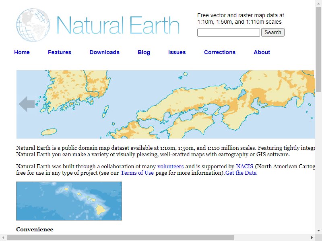Click the Japan and Korea map banner

(x=165, y=104)
